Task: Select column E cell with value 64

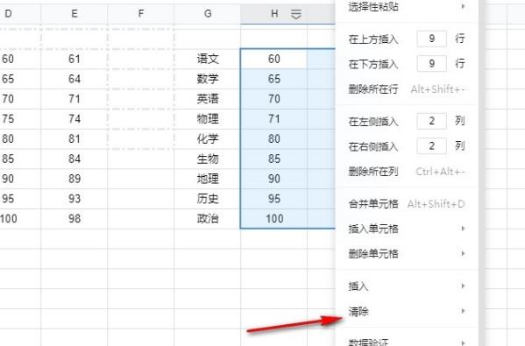Action: 74,79
